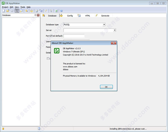This screenshot has width=168, height=132.
Task: Click the Generate tab's lightning icon
Action: tap(97, 15)
